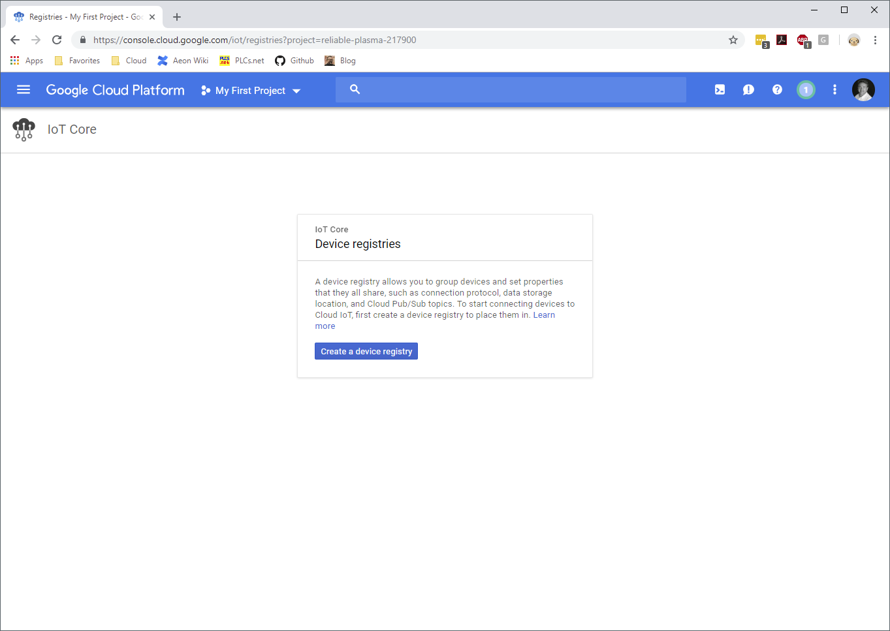Click the yellow extension icon with 3 badge
Image resolution: width=890 pixels, height=631 pixels.
pos(761,40)
